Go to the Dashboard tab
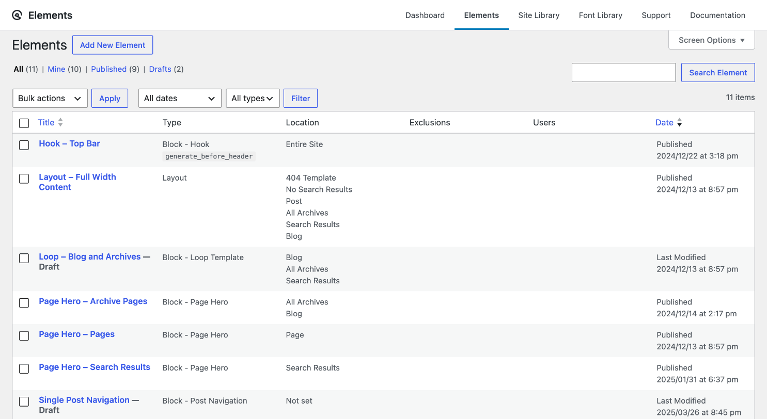Image resolution: width=767 pixels, height=419 pixels. 425,15
